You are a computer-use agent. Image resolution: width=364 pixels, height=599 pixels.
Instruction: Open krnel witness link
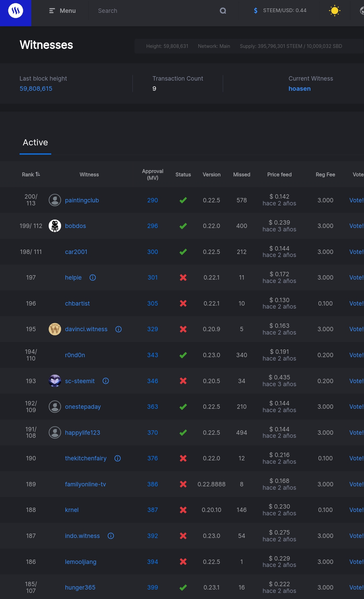point(72,510)
